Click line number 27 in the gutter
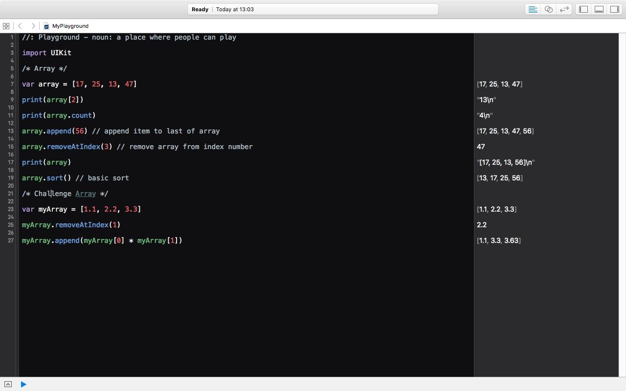The height and width of the screenshot is (391, 626). (10, 240)
